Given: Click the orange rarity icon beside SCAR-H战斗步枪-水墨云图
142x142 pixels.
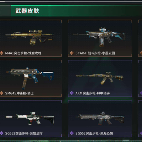Looking at the screenshot, I should [x=72, y=53].
